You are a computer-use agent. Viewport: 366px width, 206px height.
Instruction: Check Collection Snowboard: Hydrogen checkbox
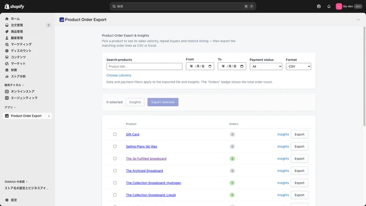(x=115, y=183)
